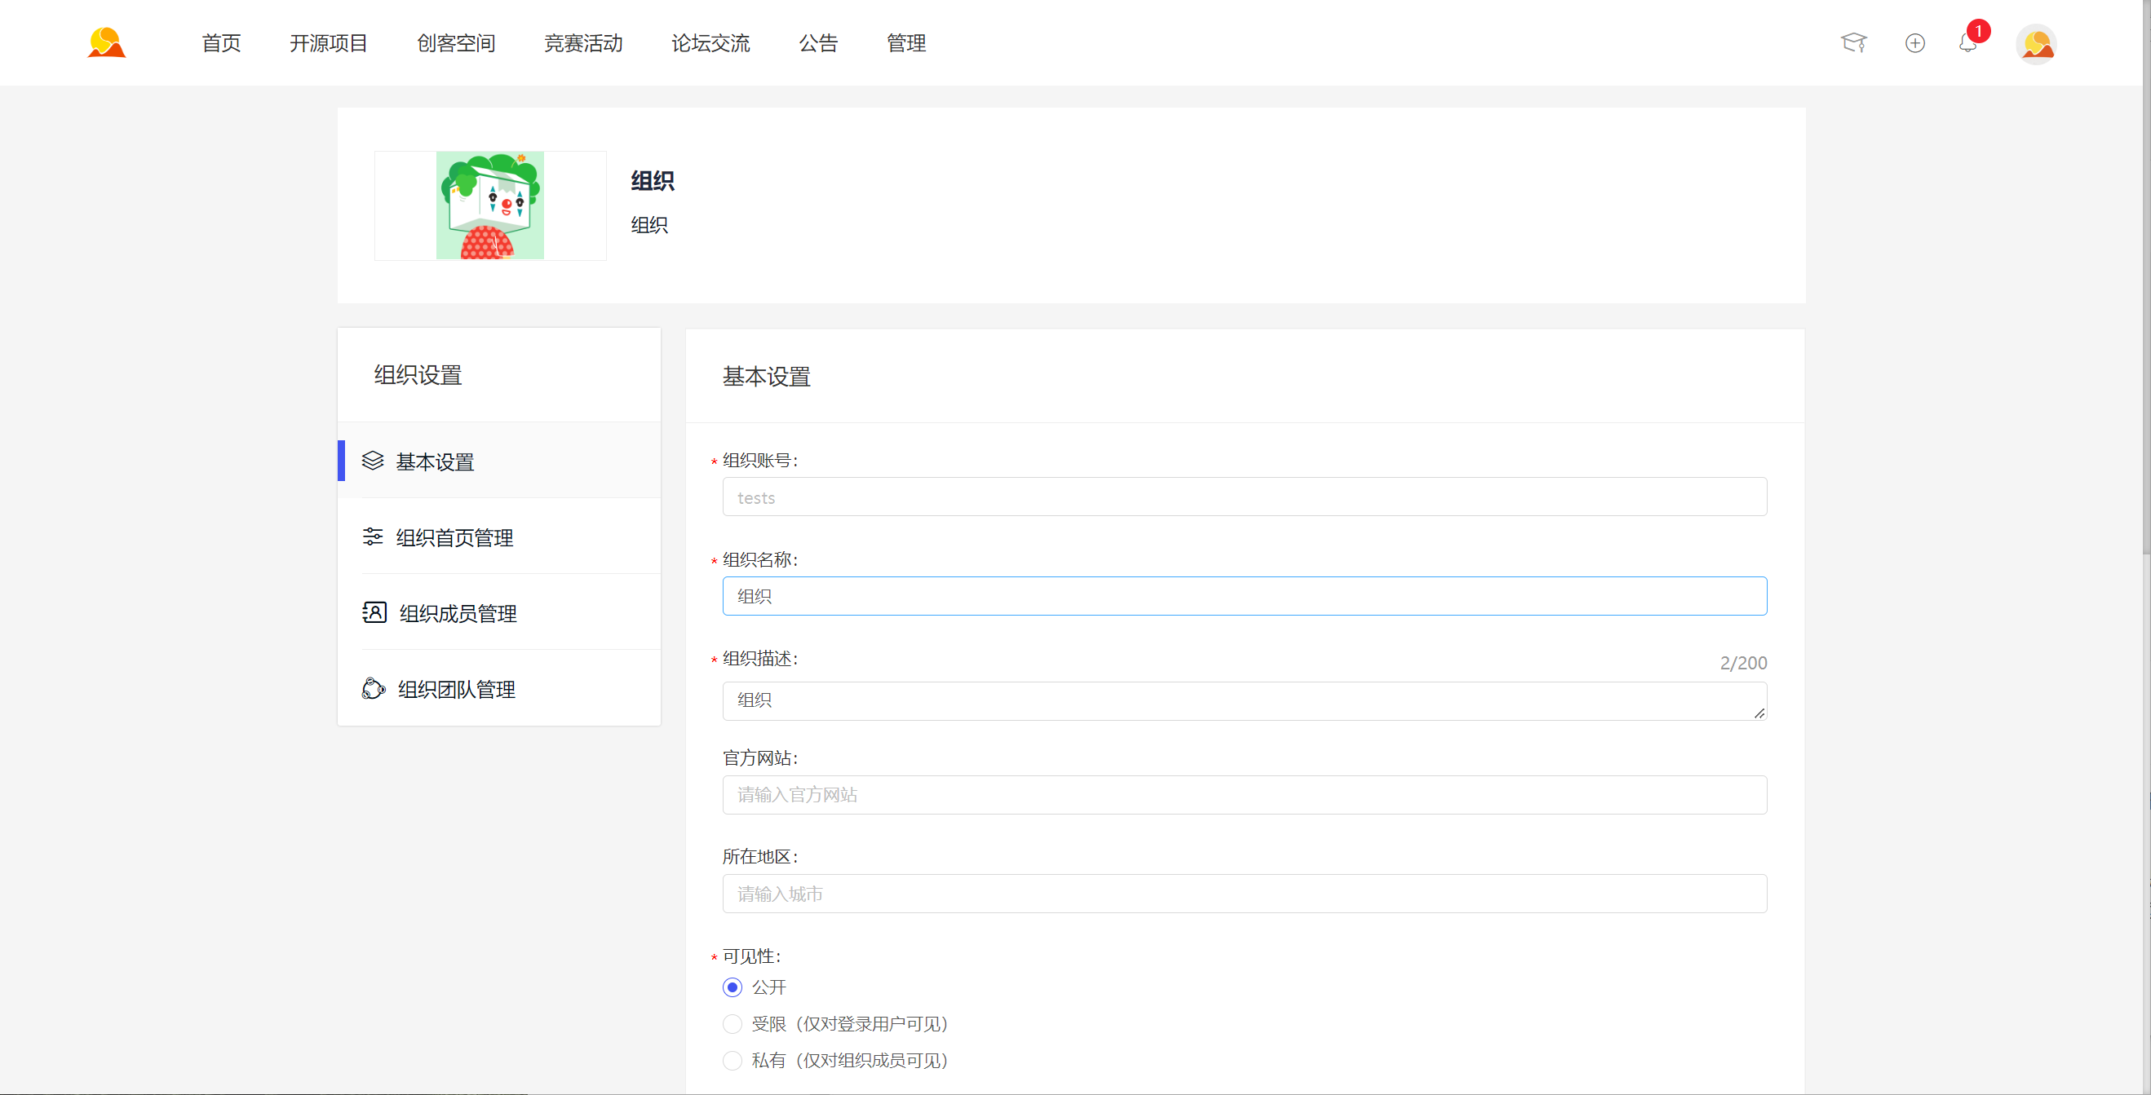Click the contact icon beside 组织成员管理
Image resolution: width=2151 pixels, height=1095 pixels.
tap(374, 612)
